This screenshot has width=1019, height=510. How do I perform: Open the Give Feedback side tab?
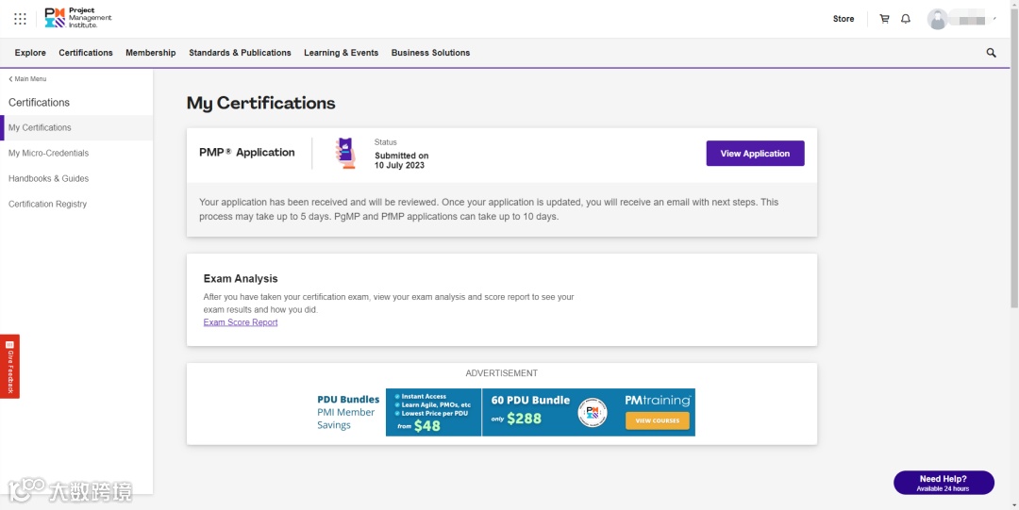point(9,367)
